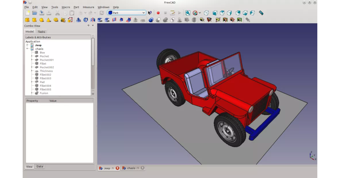The width and height of the screenshot is (340, 178).
Task: Cut using the scissors icon
Action: point(58,13)
